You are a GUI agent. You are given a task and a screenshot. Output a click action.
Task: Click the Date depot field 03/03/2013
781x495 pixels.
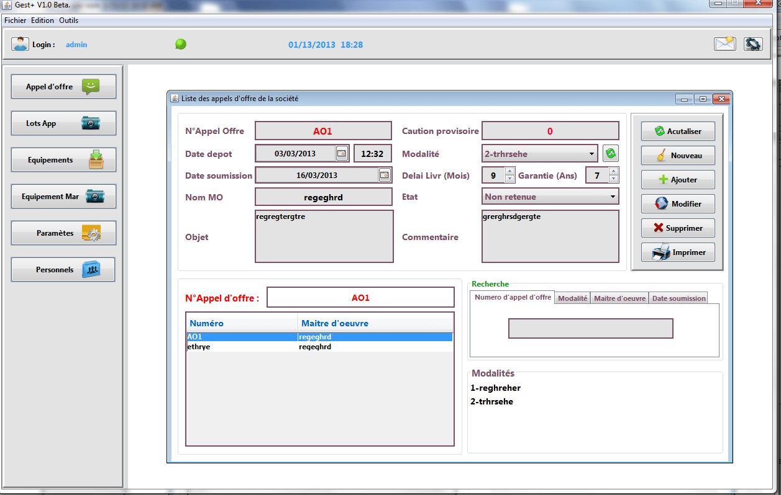pos(296,153)
